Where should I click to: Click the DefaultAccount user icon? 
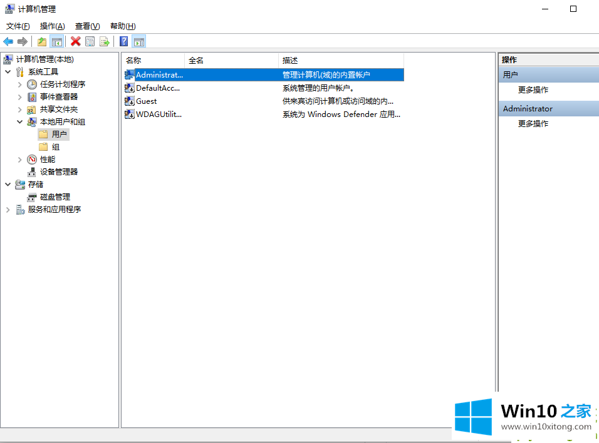coord(130,88)
